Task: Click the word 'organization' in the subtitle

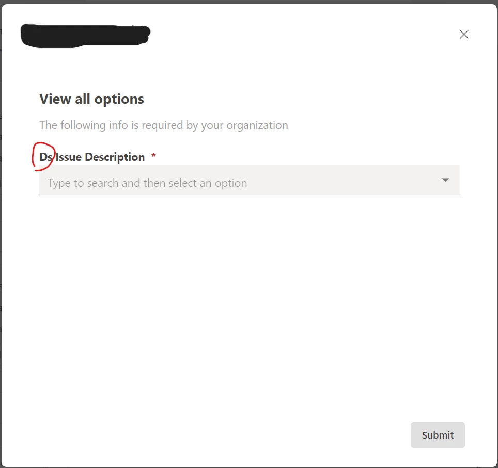Action: [x=257, y=126]
